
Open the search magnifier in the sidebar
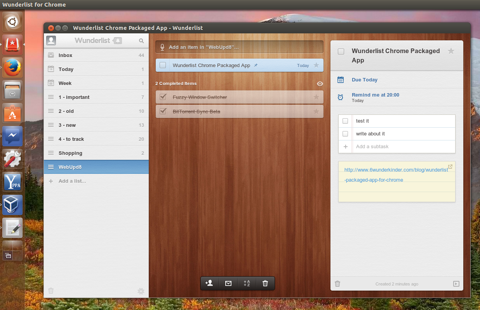(141, 40)
